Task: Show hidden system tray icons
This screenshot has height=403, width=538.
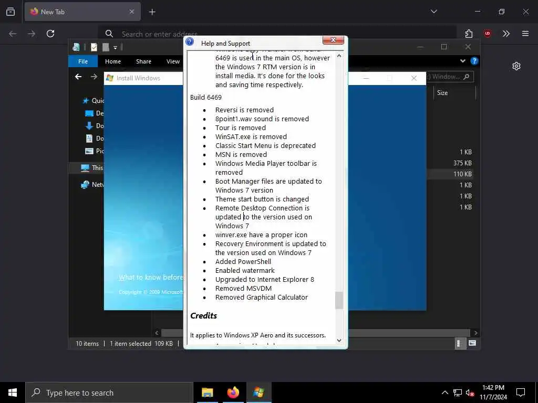Action: tap(444, 393)
